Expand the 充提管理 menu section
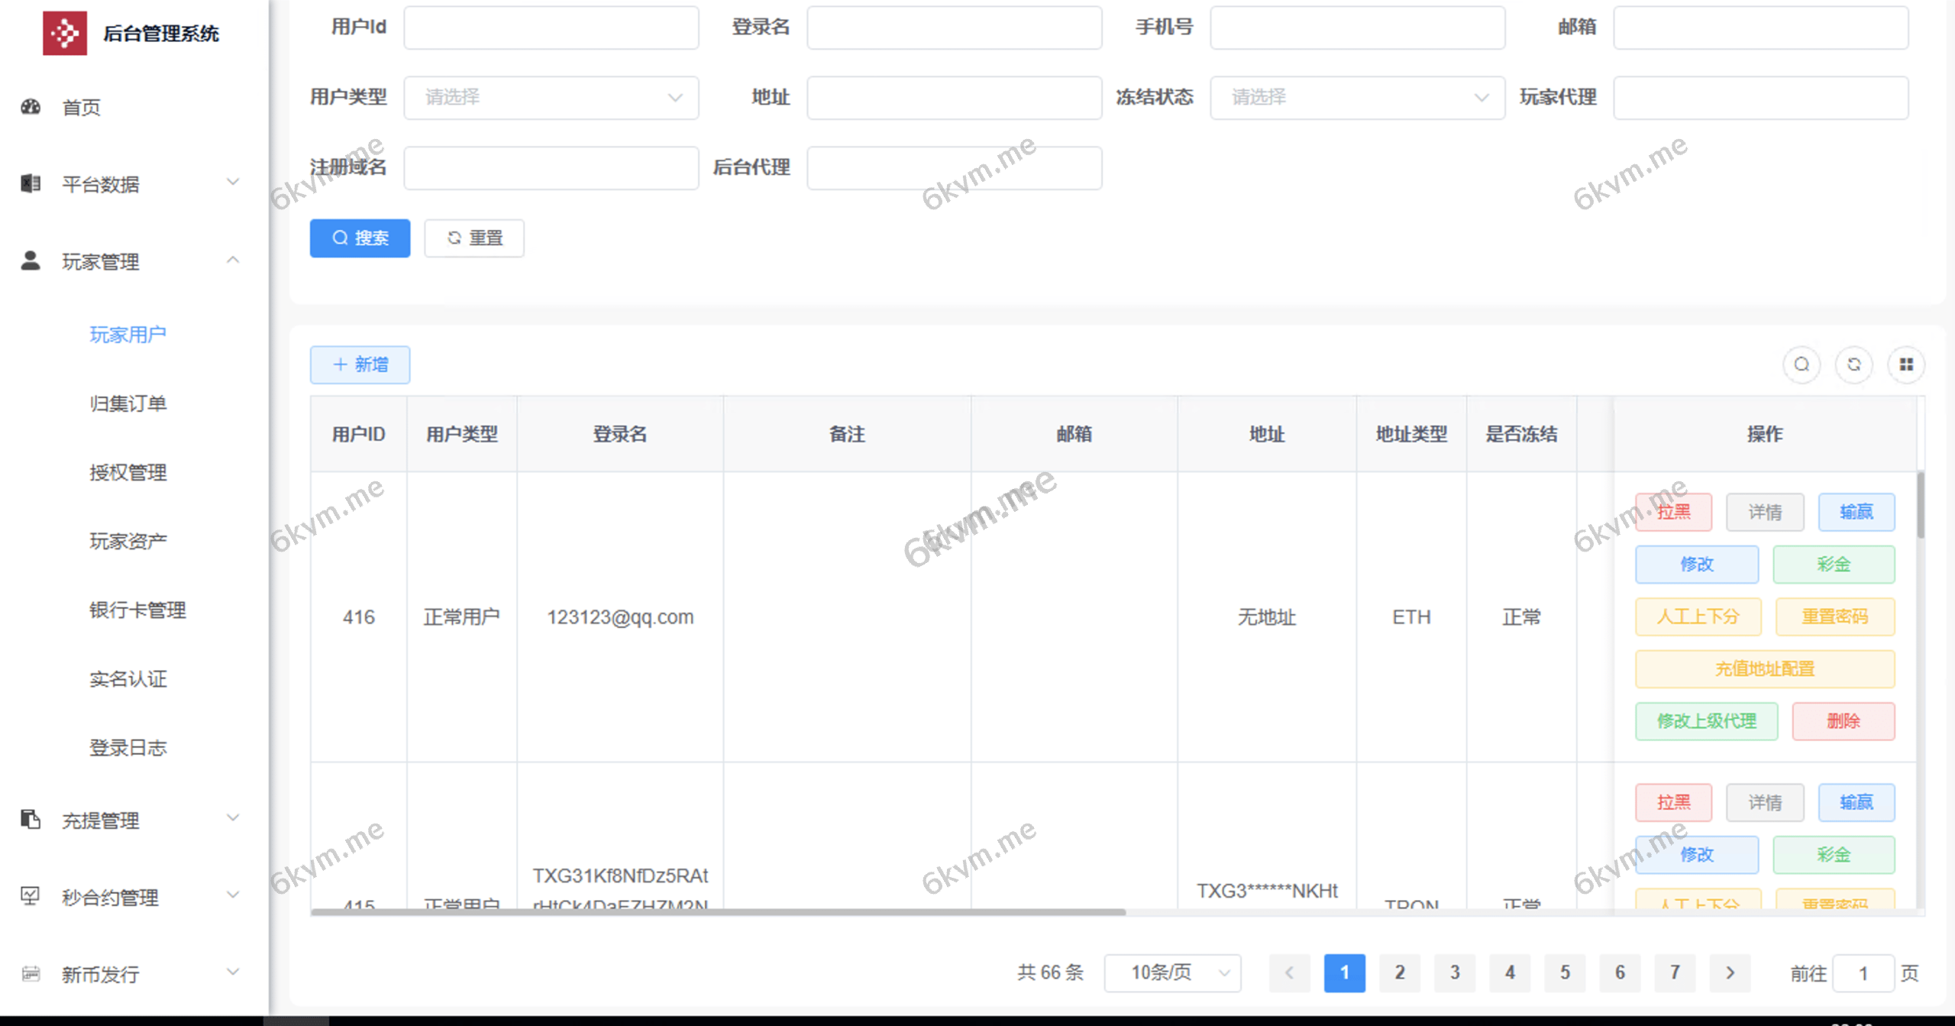Viewport: 1955px width, 1026px height. [233, 820]
